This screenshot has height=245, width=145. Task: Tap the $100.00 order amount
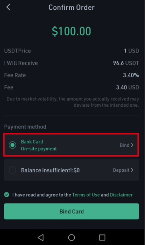pos(71,31)
